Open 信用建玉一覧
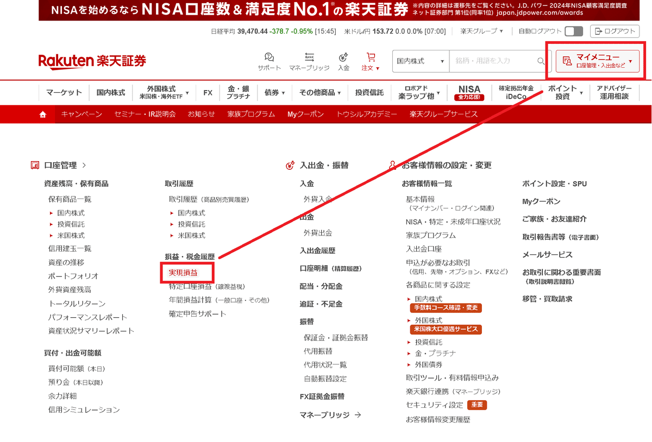The height and width of the screenshot is (442, 652). [70, 249]
